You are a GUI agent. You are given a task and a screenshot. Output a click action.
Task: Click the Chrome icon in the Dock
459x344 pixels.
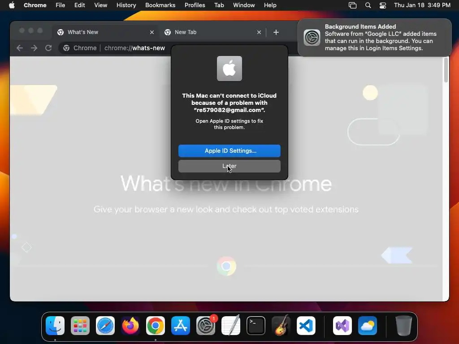(156, 326)
